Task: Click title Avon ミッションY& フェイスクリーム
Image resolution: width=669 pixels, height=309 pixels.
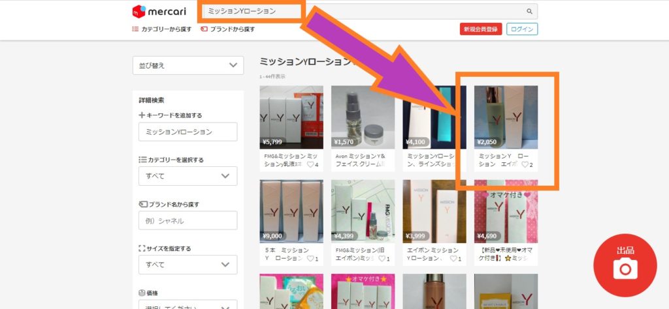Action: tap(361, 160)
